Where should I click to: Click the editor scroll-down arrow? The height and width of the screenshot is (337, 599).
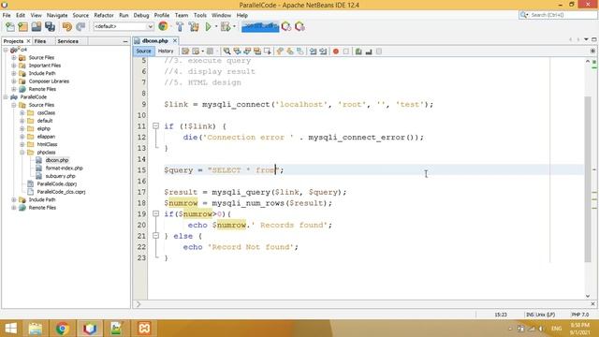(588, 296)
